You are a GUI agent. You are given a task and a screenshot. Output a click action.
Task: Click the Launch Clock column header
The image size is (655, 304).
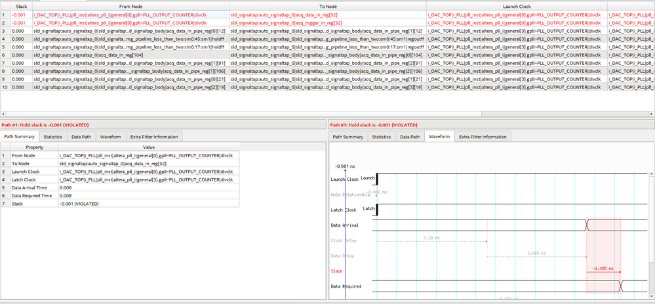[515, 5]
